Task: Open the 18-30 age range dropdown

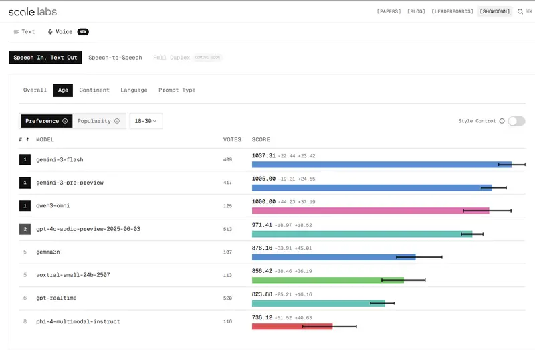Action: pyautogui.click(x=146, y=121)
